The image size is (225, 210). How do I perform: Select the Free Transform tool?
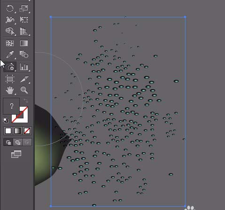click(x=24, y=20)
